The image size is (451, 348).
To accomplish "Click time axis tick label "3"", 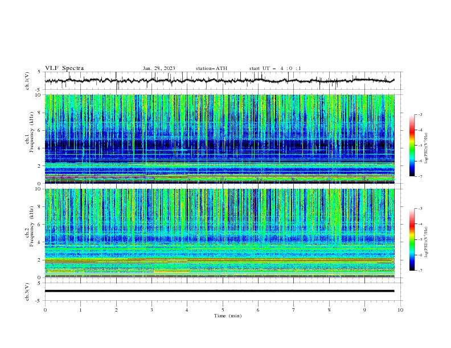I will (151, 310).
